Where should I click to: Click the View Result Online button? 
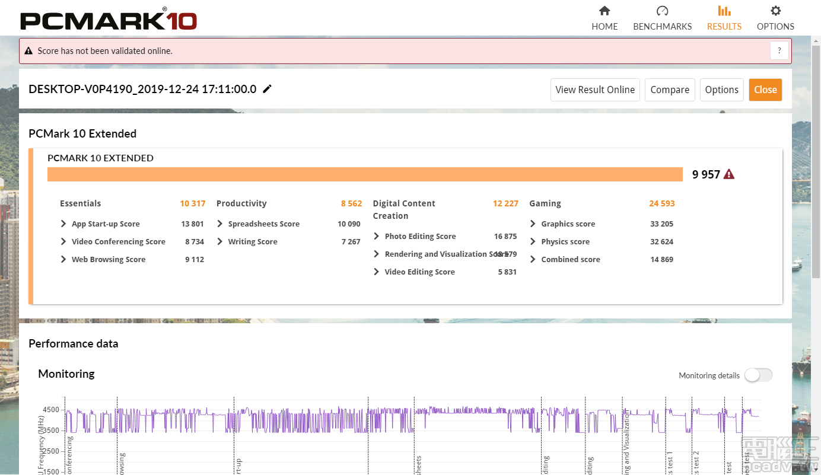[x=595, y=90]
